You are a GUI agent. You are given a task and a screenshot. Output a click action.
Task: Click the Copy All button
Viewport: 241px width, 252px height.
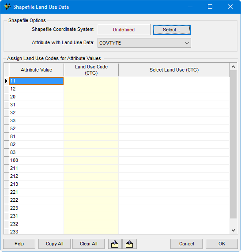pyautogui.click(x=54, y=244)
